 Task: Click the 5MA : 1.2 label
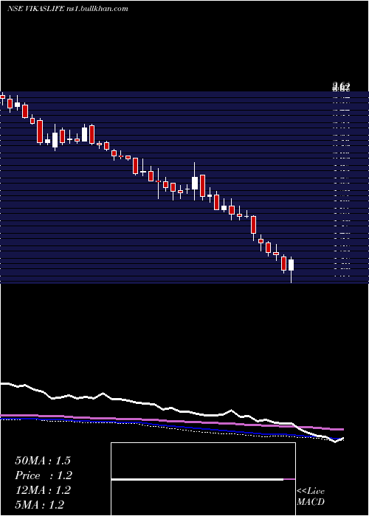click(40, 505)
